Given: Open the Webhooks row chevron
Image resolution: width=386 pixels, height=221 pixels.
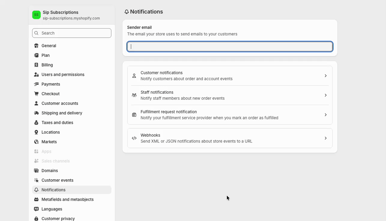Looking at the screenshot, I should pyautogui.click(x=325, y=138).
